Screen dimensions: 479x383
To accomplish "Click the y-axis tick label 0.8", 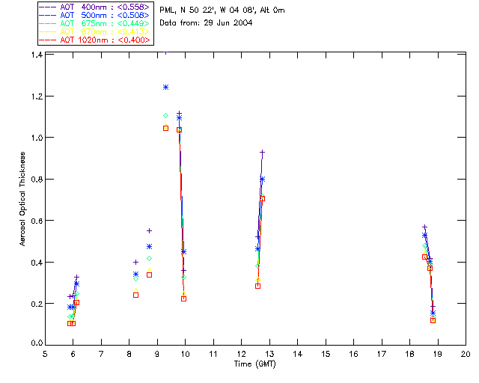I will [x=37, y=180].
